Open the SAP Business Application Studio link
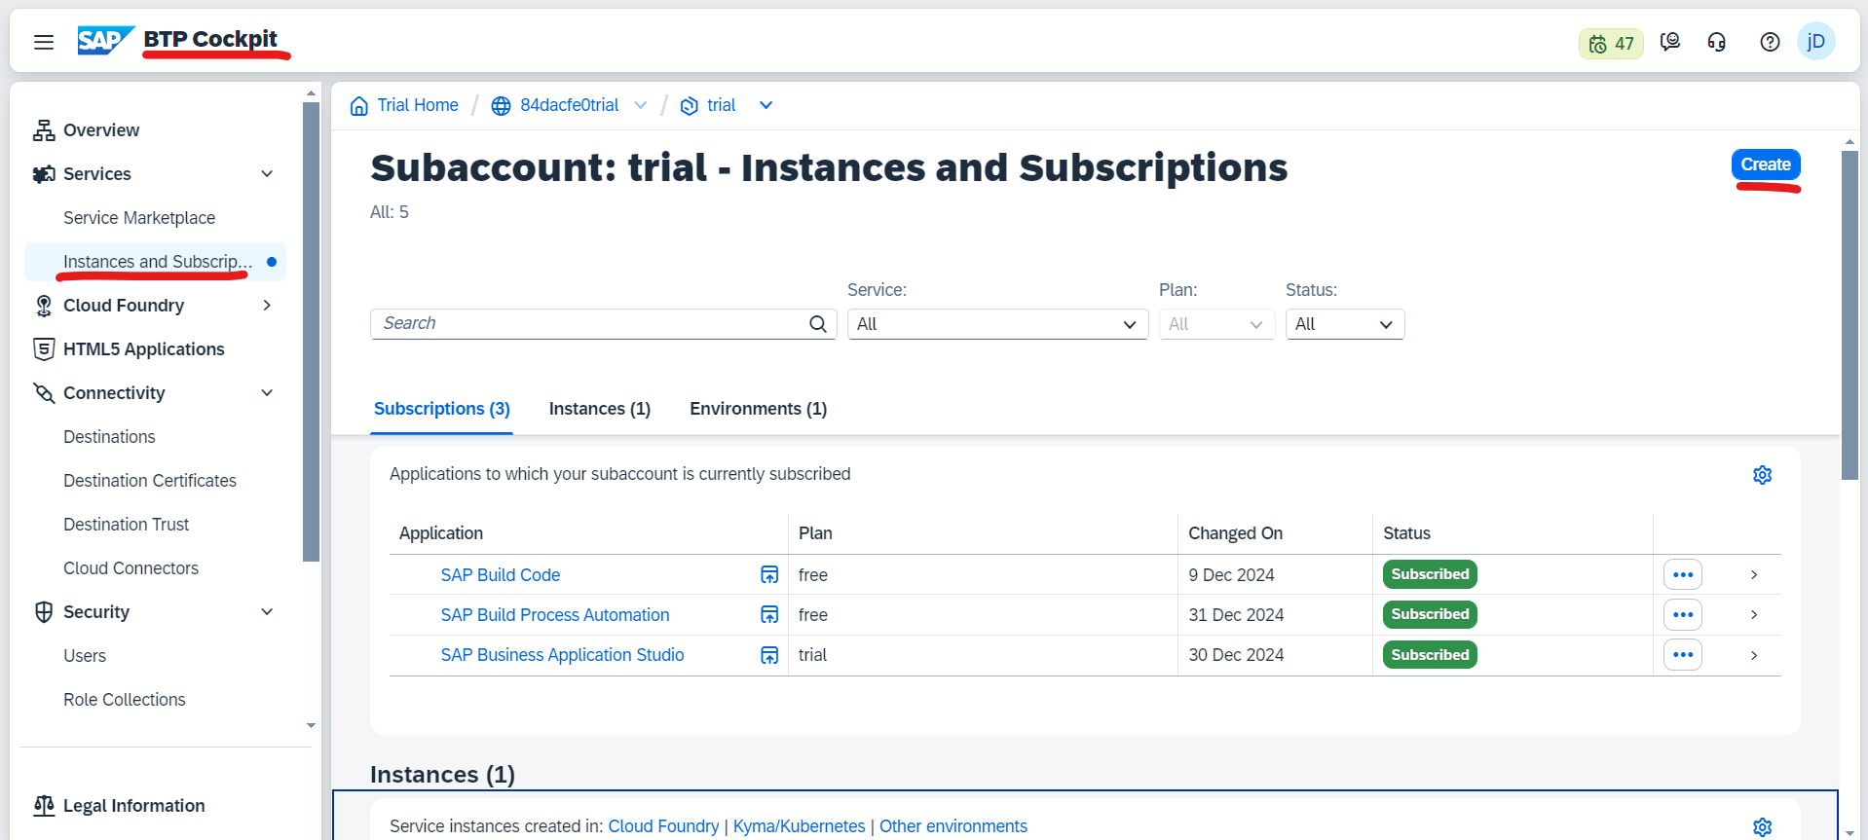Viewport: 1868px width, 840px height. pos(562,655)
